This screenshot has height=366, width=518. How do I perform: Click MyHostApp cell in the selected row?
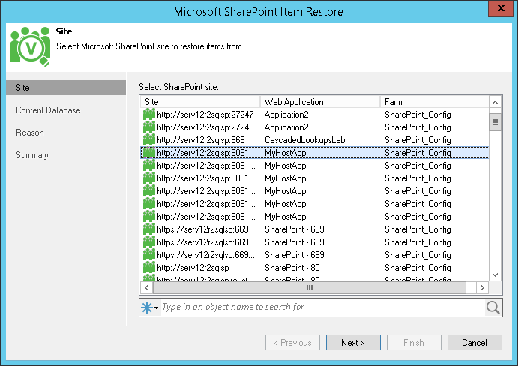tap(286, 153)
